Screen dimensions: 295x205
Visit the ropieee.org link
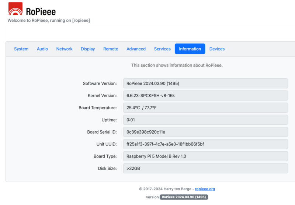click(205, 189)
